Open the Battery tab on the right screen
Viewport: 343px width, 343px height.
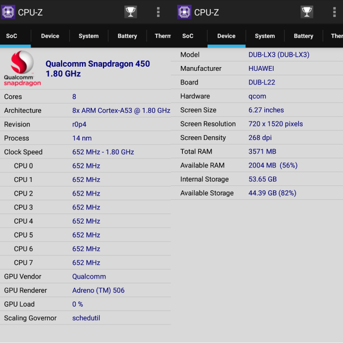(303, 36)
